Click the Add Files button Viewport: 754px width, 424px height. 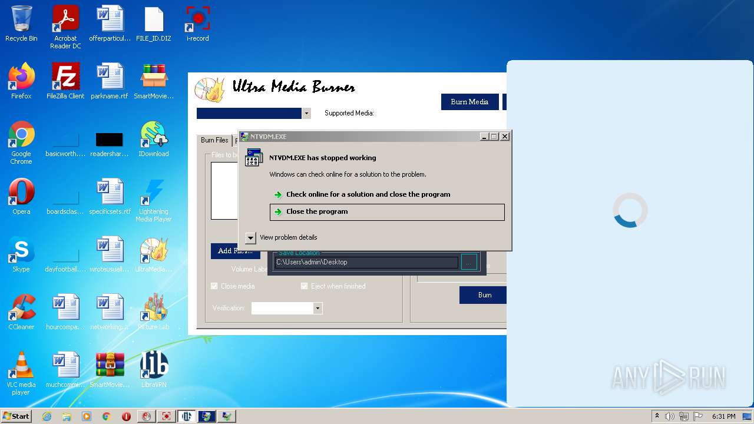click(x=236, y=251)
